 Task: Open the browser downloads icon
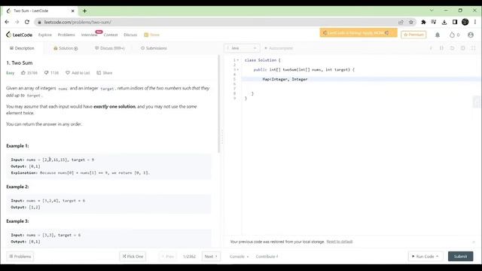coord(444,22)
